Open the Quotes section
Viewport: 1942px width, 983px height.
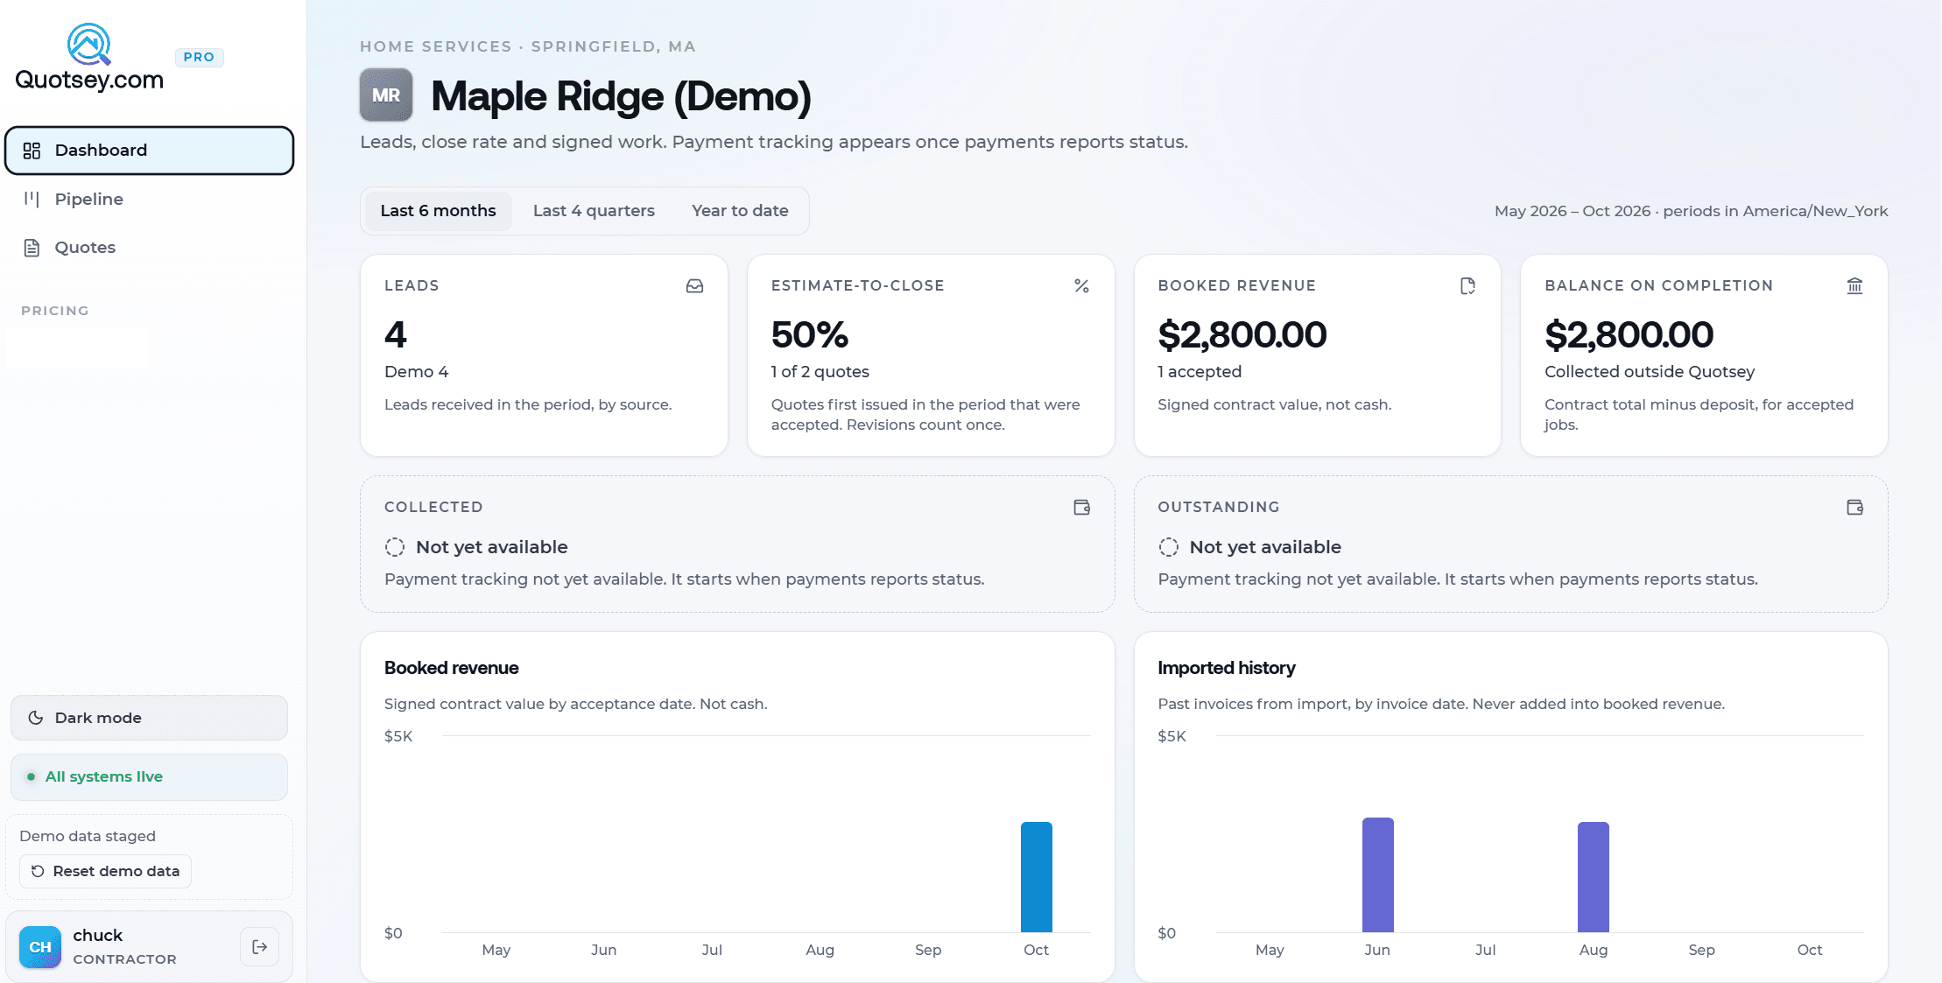tap(149, 248)
